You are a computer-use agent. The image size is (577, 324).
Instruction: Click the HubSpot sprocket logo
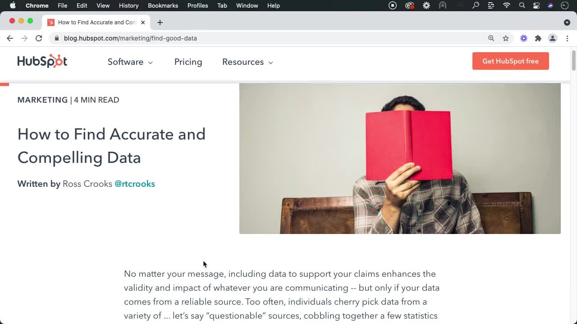point(42,61)
